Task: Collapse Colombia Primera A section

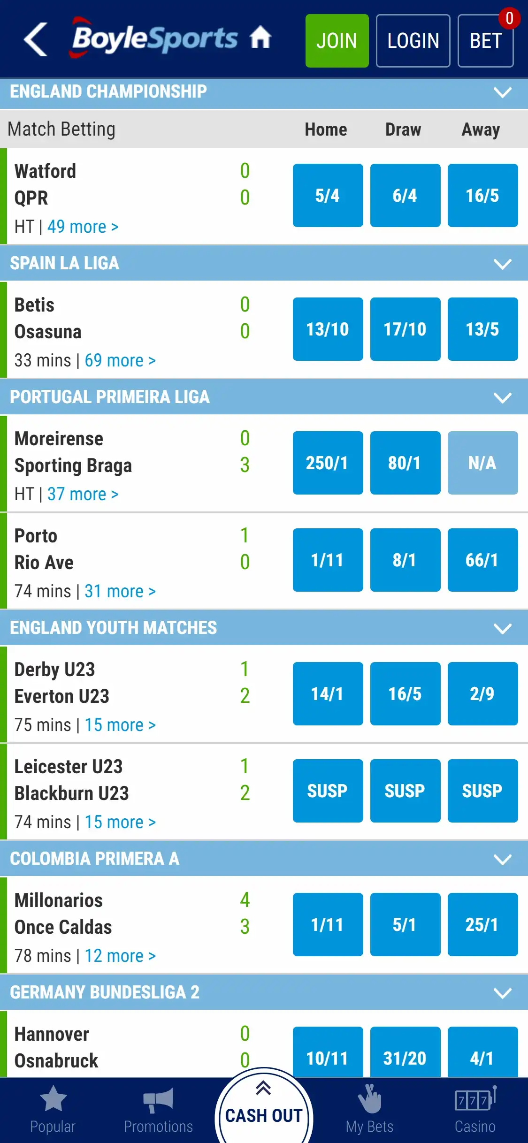Action: 502,859
